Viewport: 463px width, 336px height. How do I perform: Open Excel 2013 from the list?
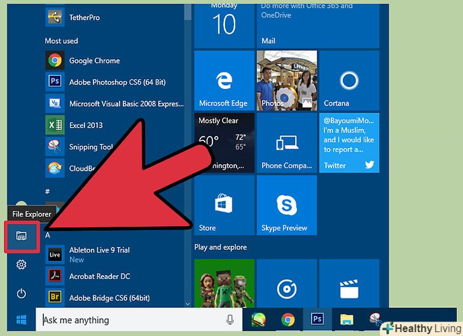tap(85, 125)
